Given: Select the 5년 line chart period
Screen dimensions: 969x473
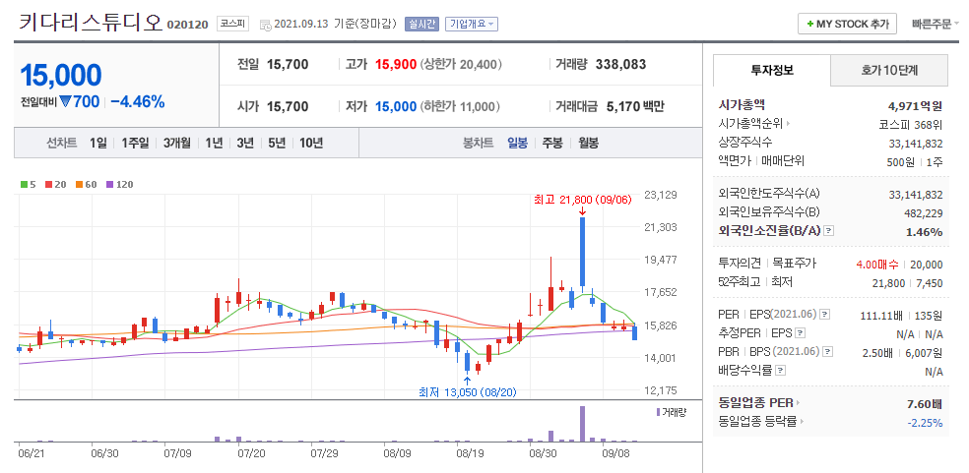Looking at the screenshot, I should (277, 144).
